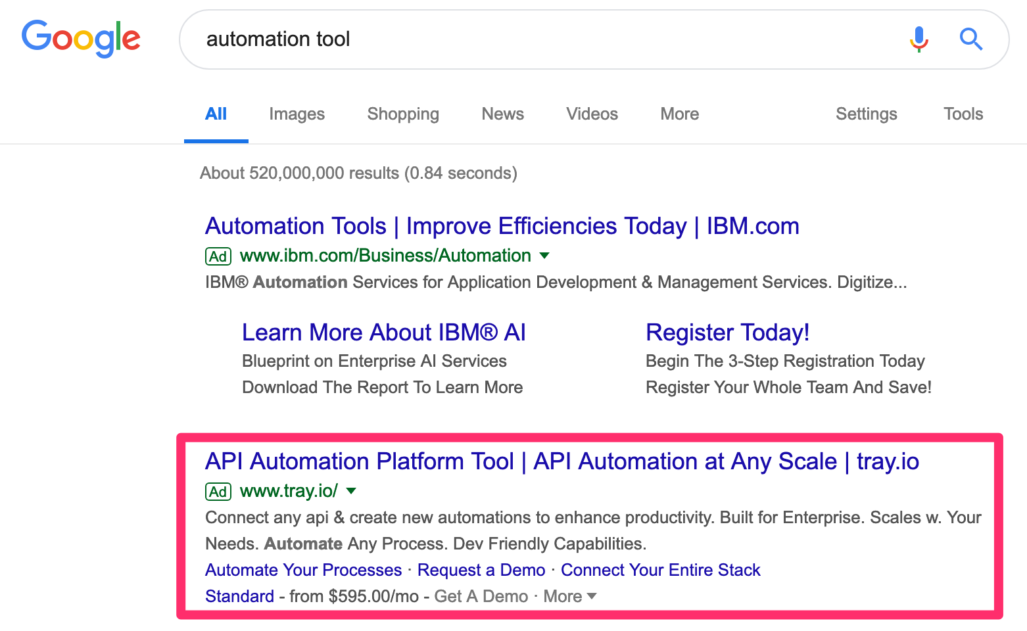Click the 'Standard' pricing link
The image size is (1027, 631).
click(x=239, y=596)
